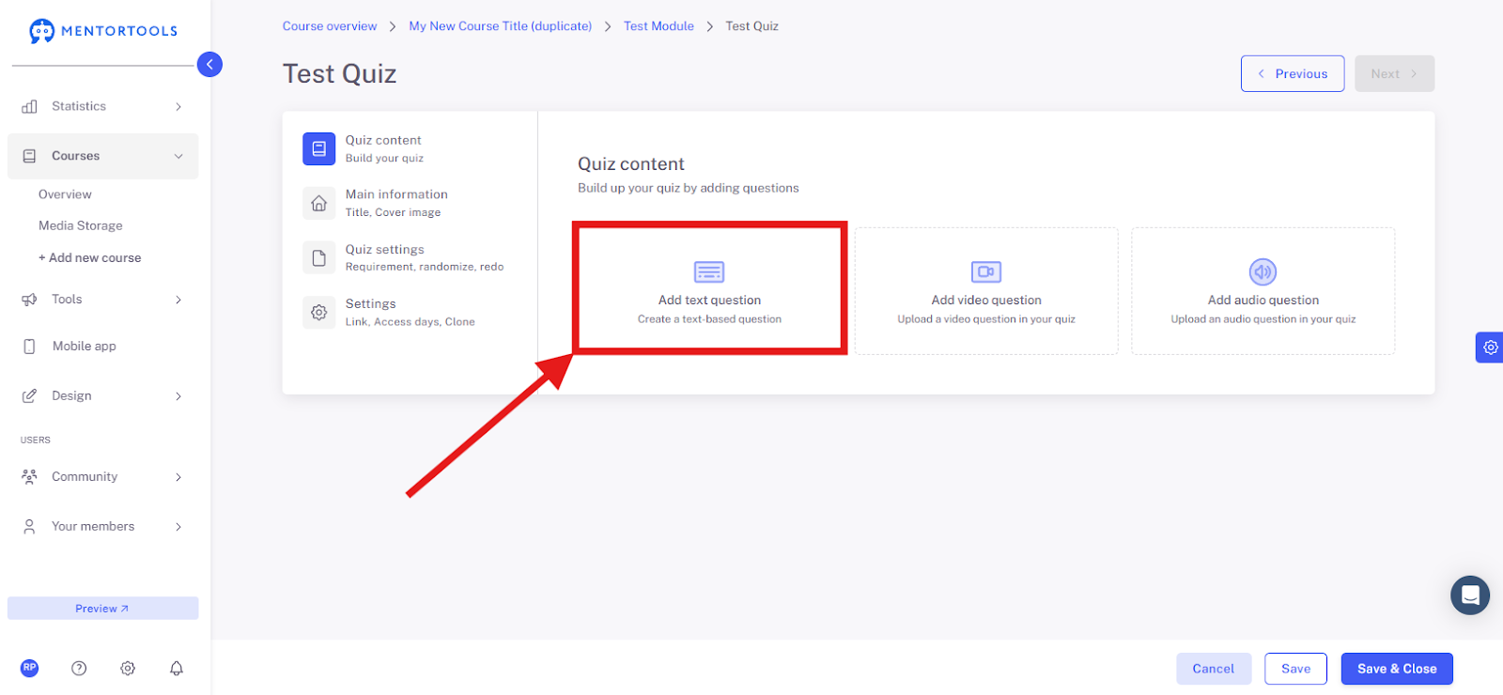Click the Main information home icon
This screenshot has height=695, width=1503.
[319, 203]
